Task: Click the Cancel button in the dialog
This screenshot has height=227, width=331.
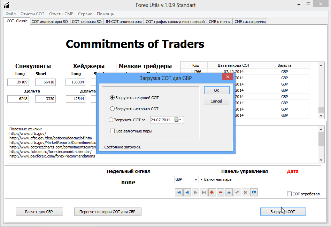Action: coord(216,101)
